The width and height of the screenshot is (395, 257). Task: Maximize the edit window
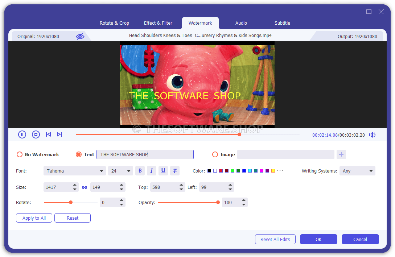(x=369, y=12)
